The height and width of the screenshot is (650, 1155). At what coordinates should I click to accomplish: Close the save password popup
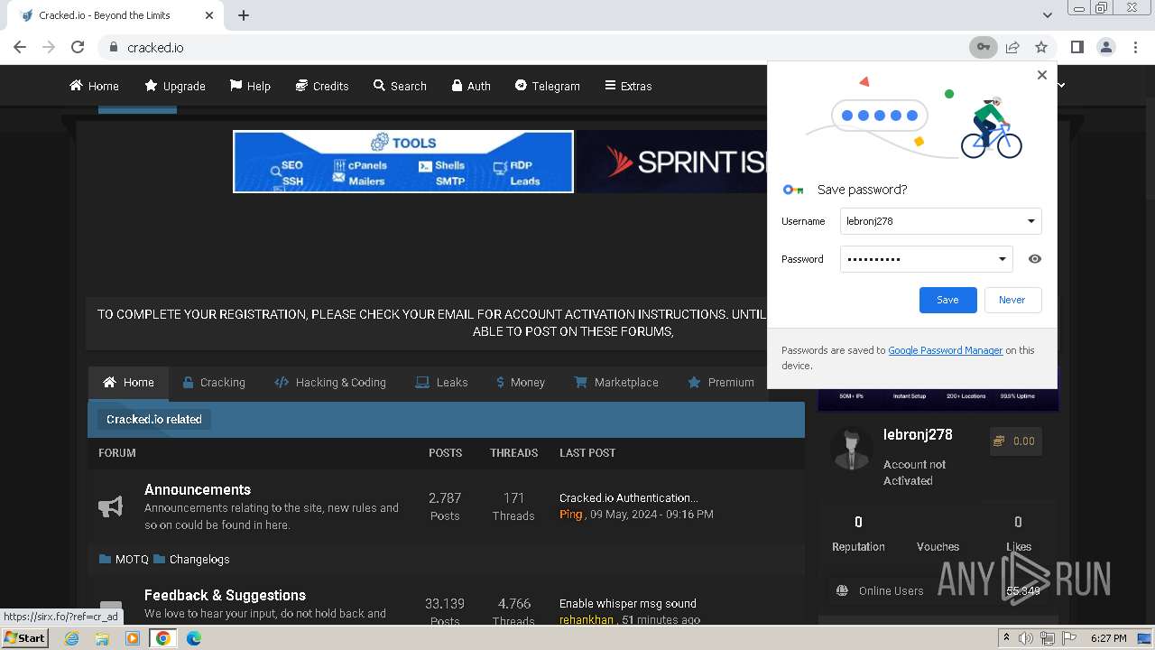coord(1042,75)
